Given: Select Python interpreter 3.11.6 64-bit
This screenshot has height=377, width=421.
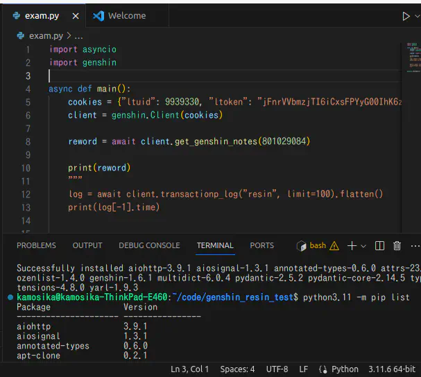Looking at the screenshot, I should click(x=393, y=369).
